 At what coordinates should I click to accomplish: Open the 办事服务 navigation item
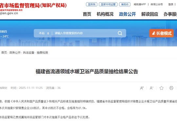[170, 14]
